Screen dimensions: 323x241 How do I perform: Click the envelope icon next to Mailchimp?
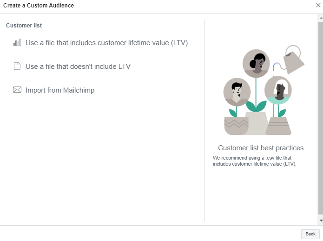(17, 90)
